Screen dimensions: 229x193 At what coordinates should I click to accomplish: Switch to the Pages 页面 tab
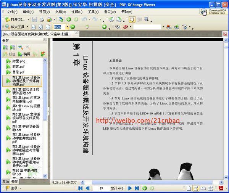6,182
